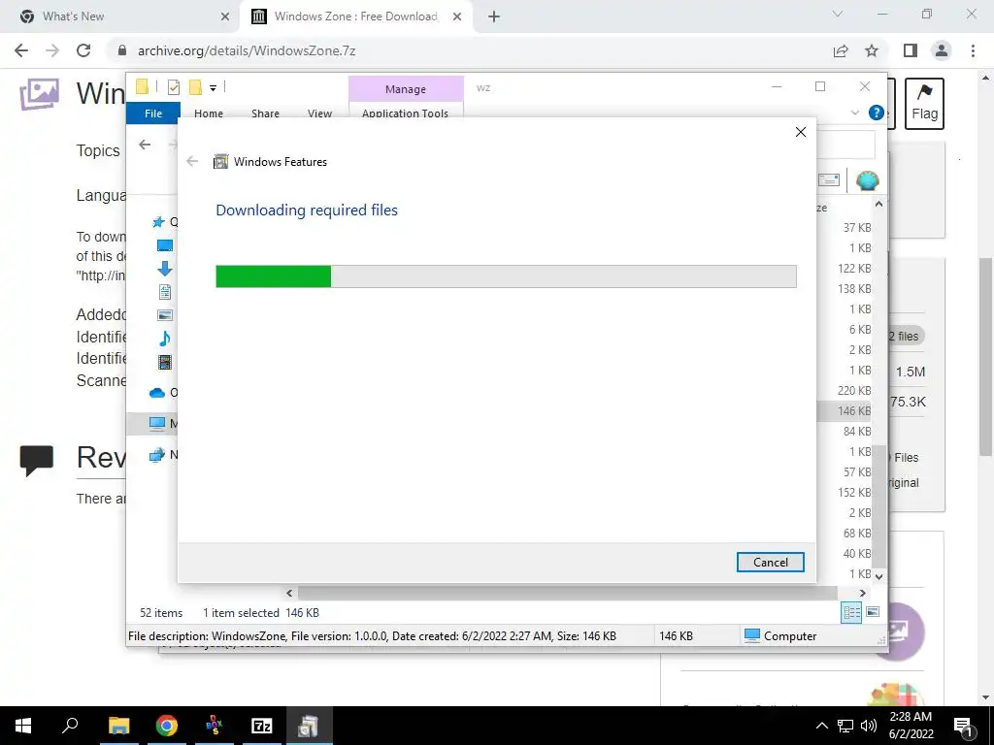Image resolution: width=994 pixels, height=745 pixels.
Task: Open the 7-Zip taskbar icon
Action: [x=262, y=726]
